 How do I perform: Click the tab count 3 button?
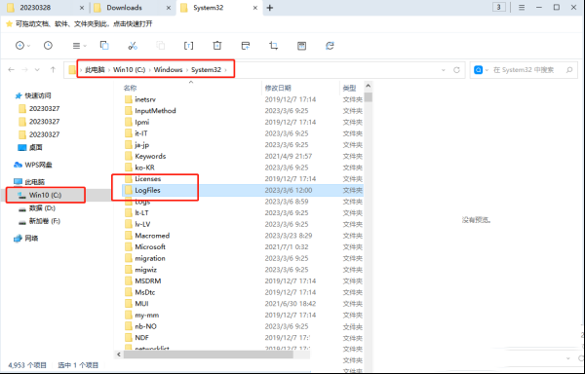pos(499,7)
